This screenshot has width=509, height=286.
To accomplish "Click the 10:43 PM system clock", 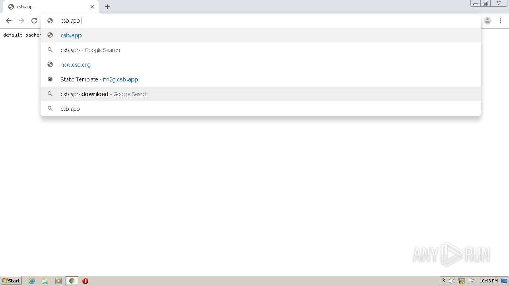I will (x=489, y=281).
